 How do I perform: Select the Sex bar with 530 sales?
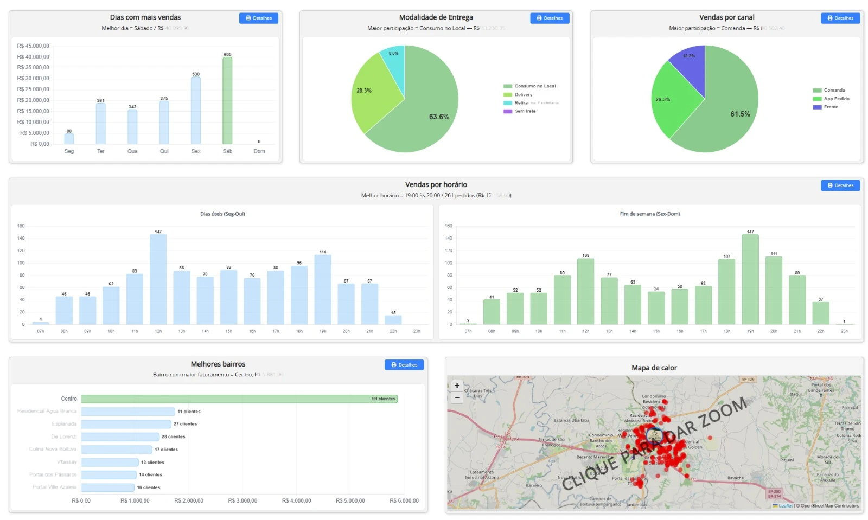[196, 111]
